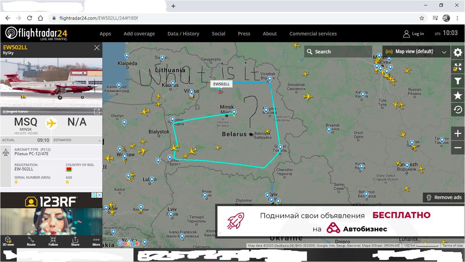Click the ACTUAL 09:10 departure time

26,140
